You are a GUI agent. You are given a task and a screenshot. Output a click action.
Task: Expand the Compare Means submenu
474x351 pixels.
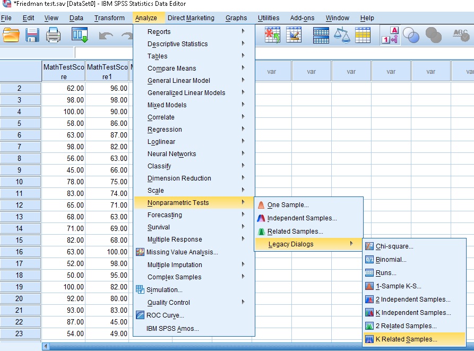tap(172, 69)
